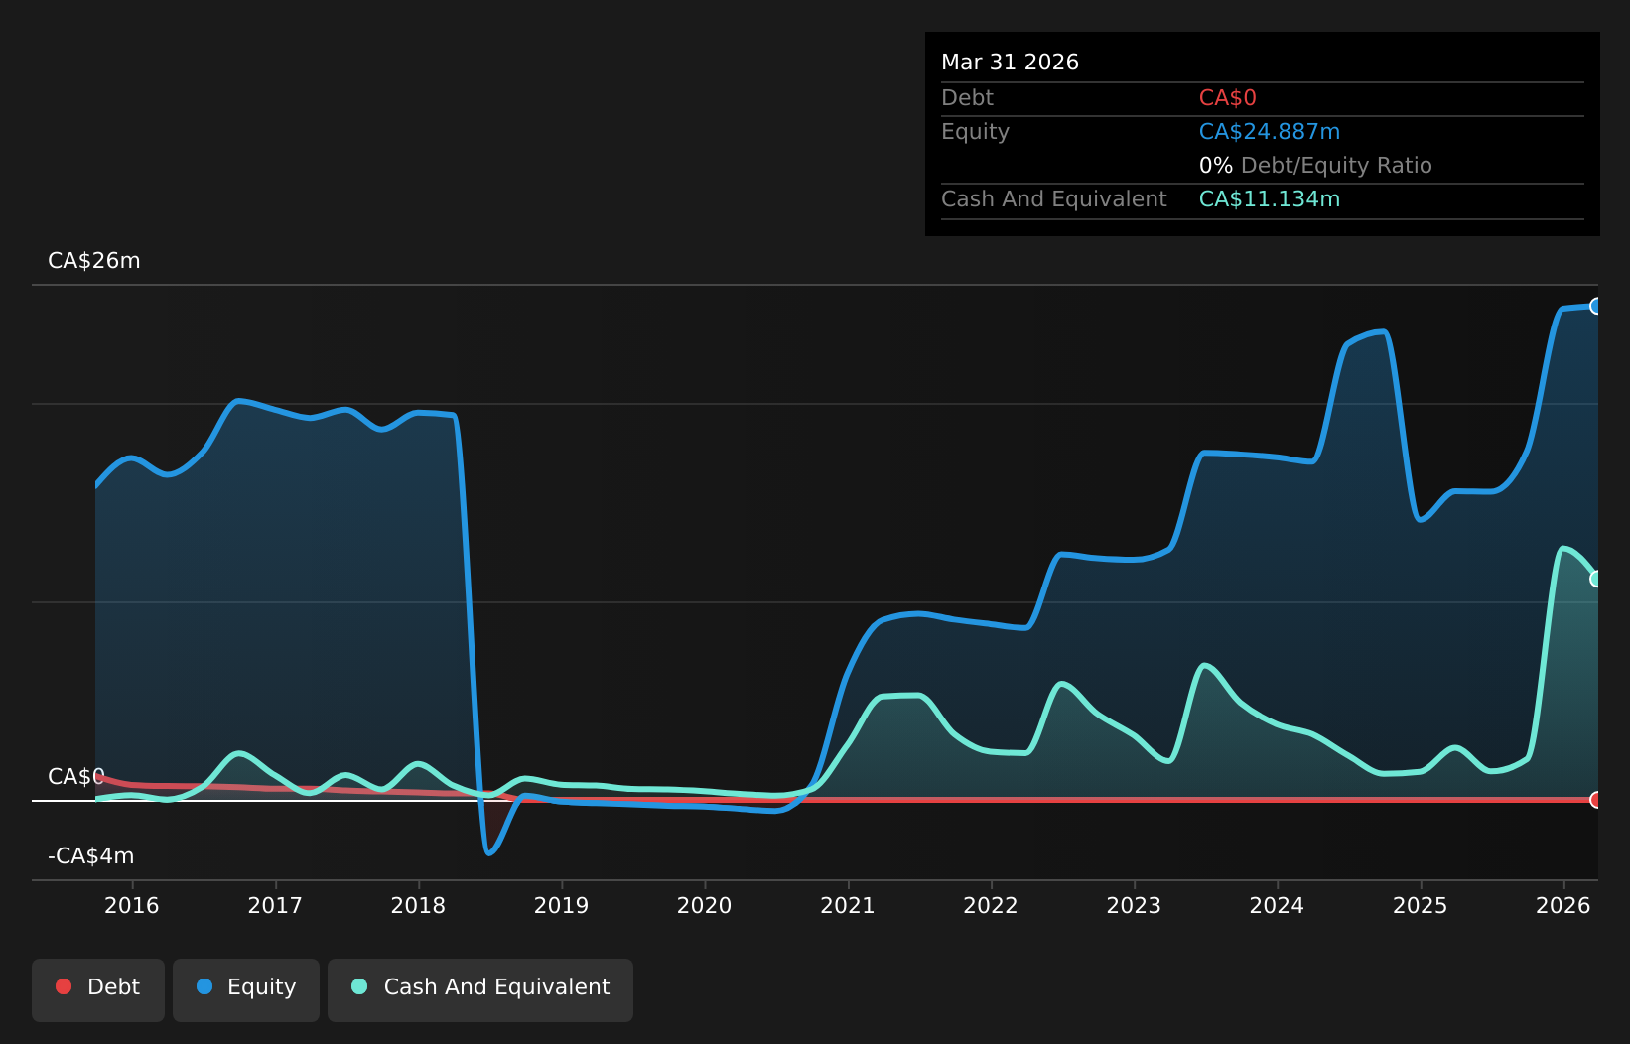The width and height of the screenshot is (1630, 1044).
Task: Click the 2016 x-axis label
Action: click(132, 905)
